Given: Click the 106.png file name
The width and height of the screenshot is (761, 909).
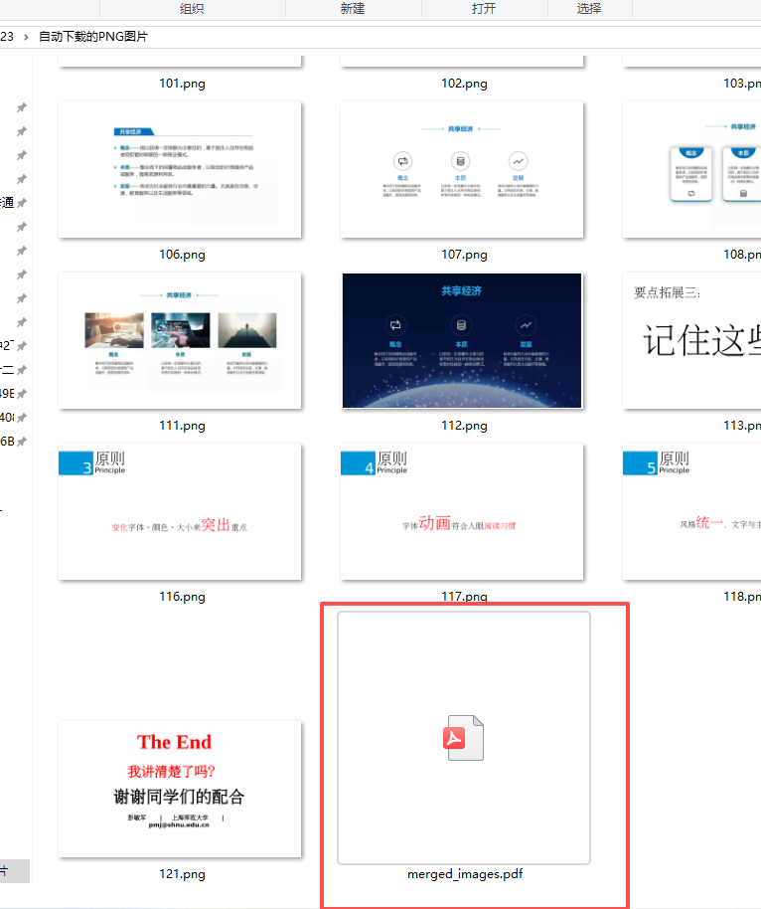Looking at the screenshot, I should point(182,255).
